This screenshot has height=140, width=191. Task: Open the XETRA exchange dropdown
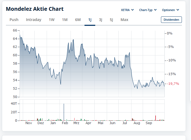127,10
